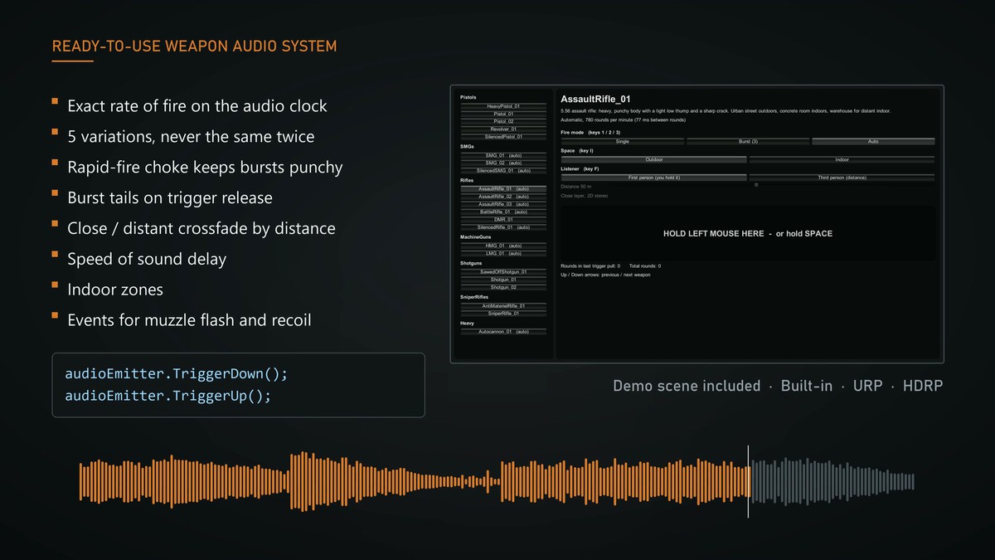Viewport: 995px width, 560px height.
Task: Click the AssaultRifle_01 (auto) list button
Action: click(503, 189)
